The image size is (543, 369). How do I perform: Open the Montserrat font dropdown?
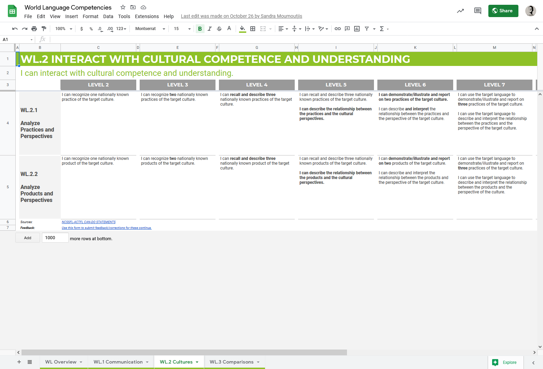point(150,29)
